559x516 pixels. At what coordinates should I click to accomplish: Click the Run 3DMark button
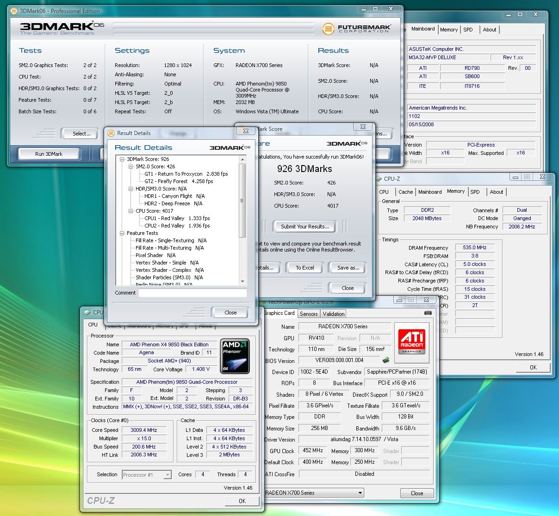point(49,154)
